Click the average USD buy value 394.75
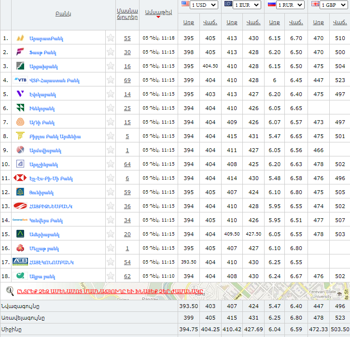 tap(189, 329)
